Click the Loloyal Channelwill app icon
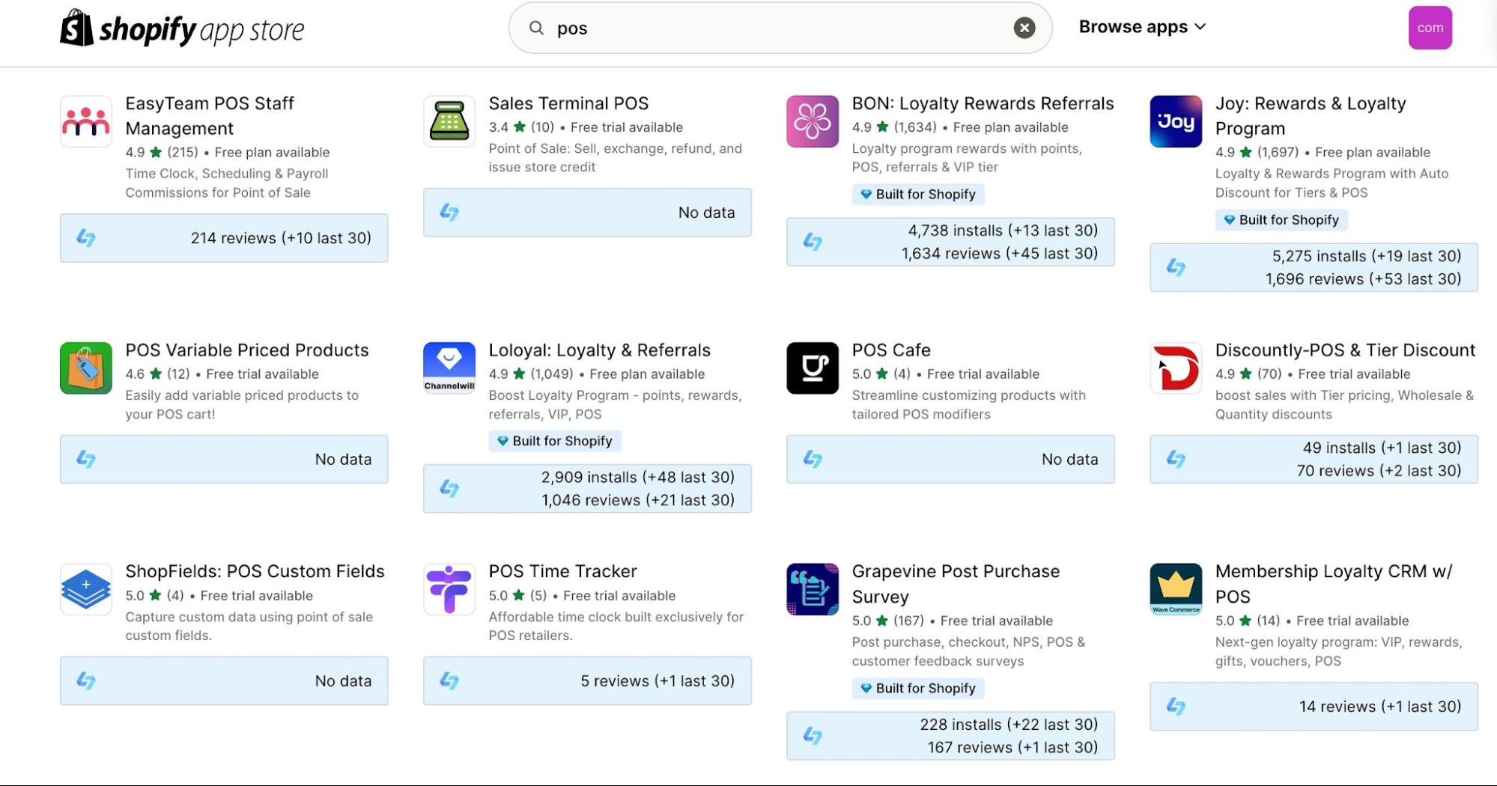The width and height of the screenshot is (1497, 786). click(x=449, y=368)
